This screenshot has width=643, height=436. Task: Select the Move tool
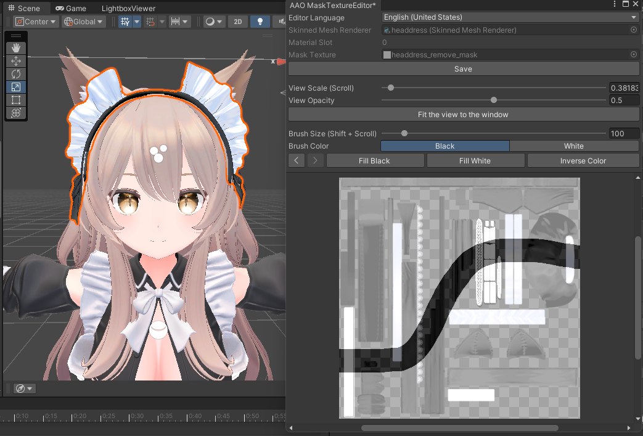(16, 60)
